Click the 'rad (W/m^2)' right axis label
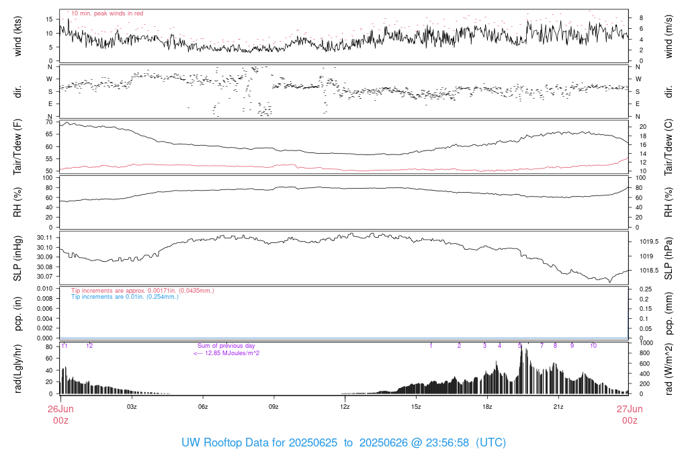This screenshot has width=688, height=470. pyautogui.click(x=669, y=368)
